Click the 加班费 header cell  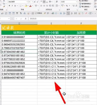click(x=81, y=33)
